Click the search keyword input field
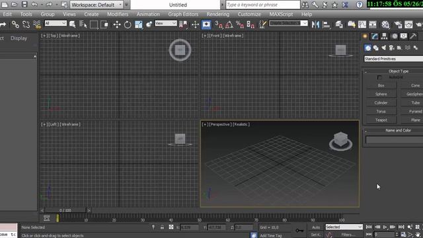The height and width of the screenshot is (238, 423). click(x=263, y=5)
